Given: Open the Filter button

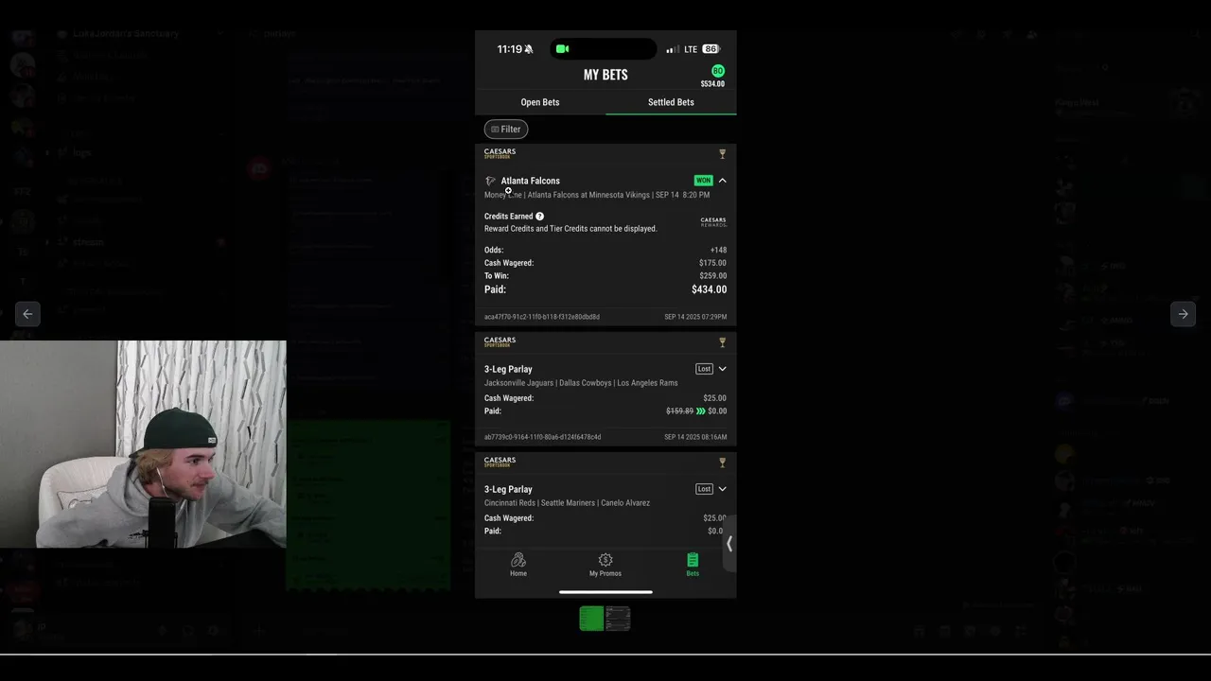Looking at the screenshot, I should (x=506, y=129).
